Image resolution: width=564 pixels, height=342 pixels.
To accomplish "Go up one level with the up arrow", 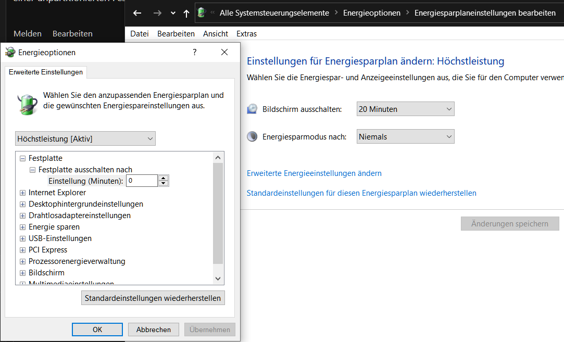I will click(x=186, y=14).
